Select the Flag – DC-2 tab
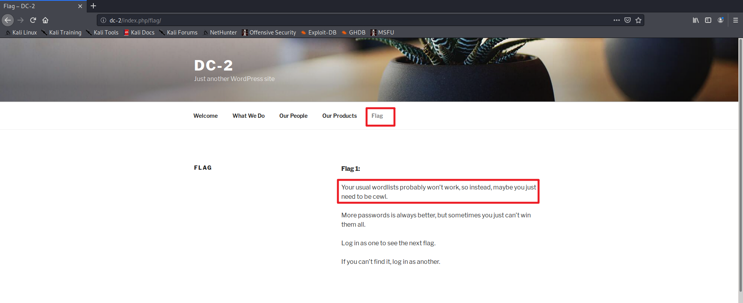This screenshot has height=303, width=743. tap(43, 6)
